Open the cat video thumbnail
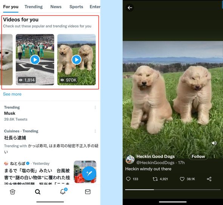The width and height of the screenshot is (223, 205). 6,60
